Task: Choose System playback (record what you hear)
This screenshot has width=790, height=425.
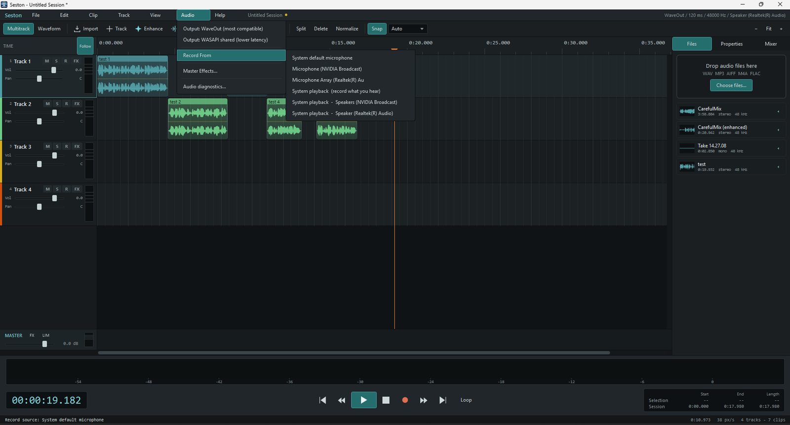Action: click(x=351, y=91)
